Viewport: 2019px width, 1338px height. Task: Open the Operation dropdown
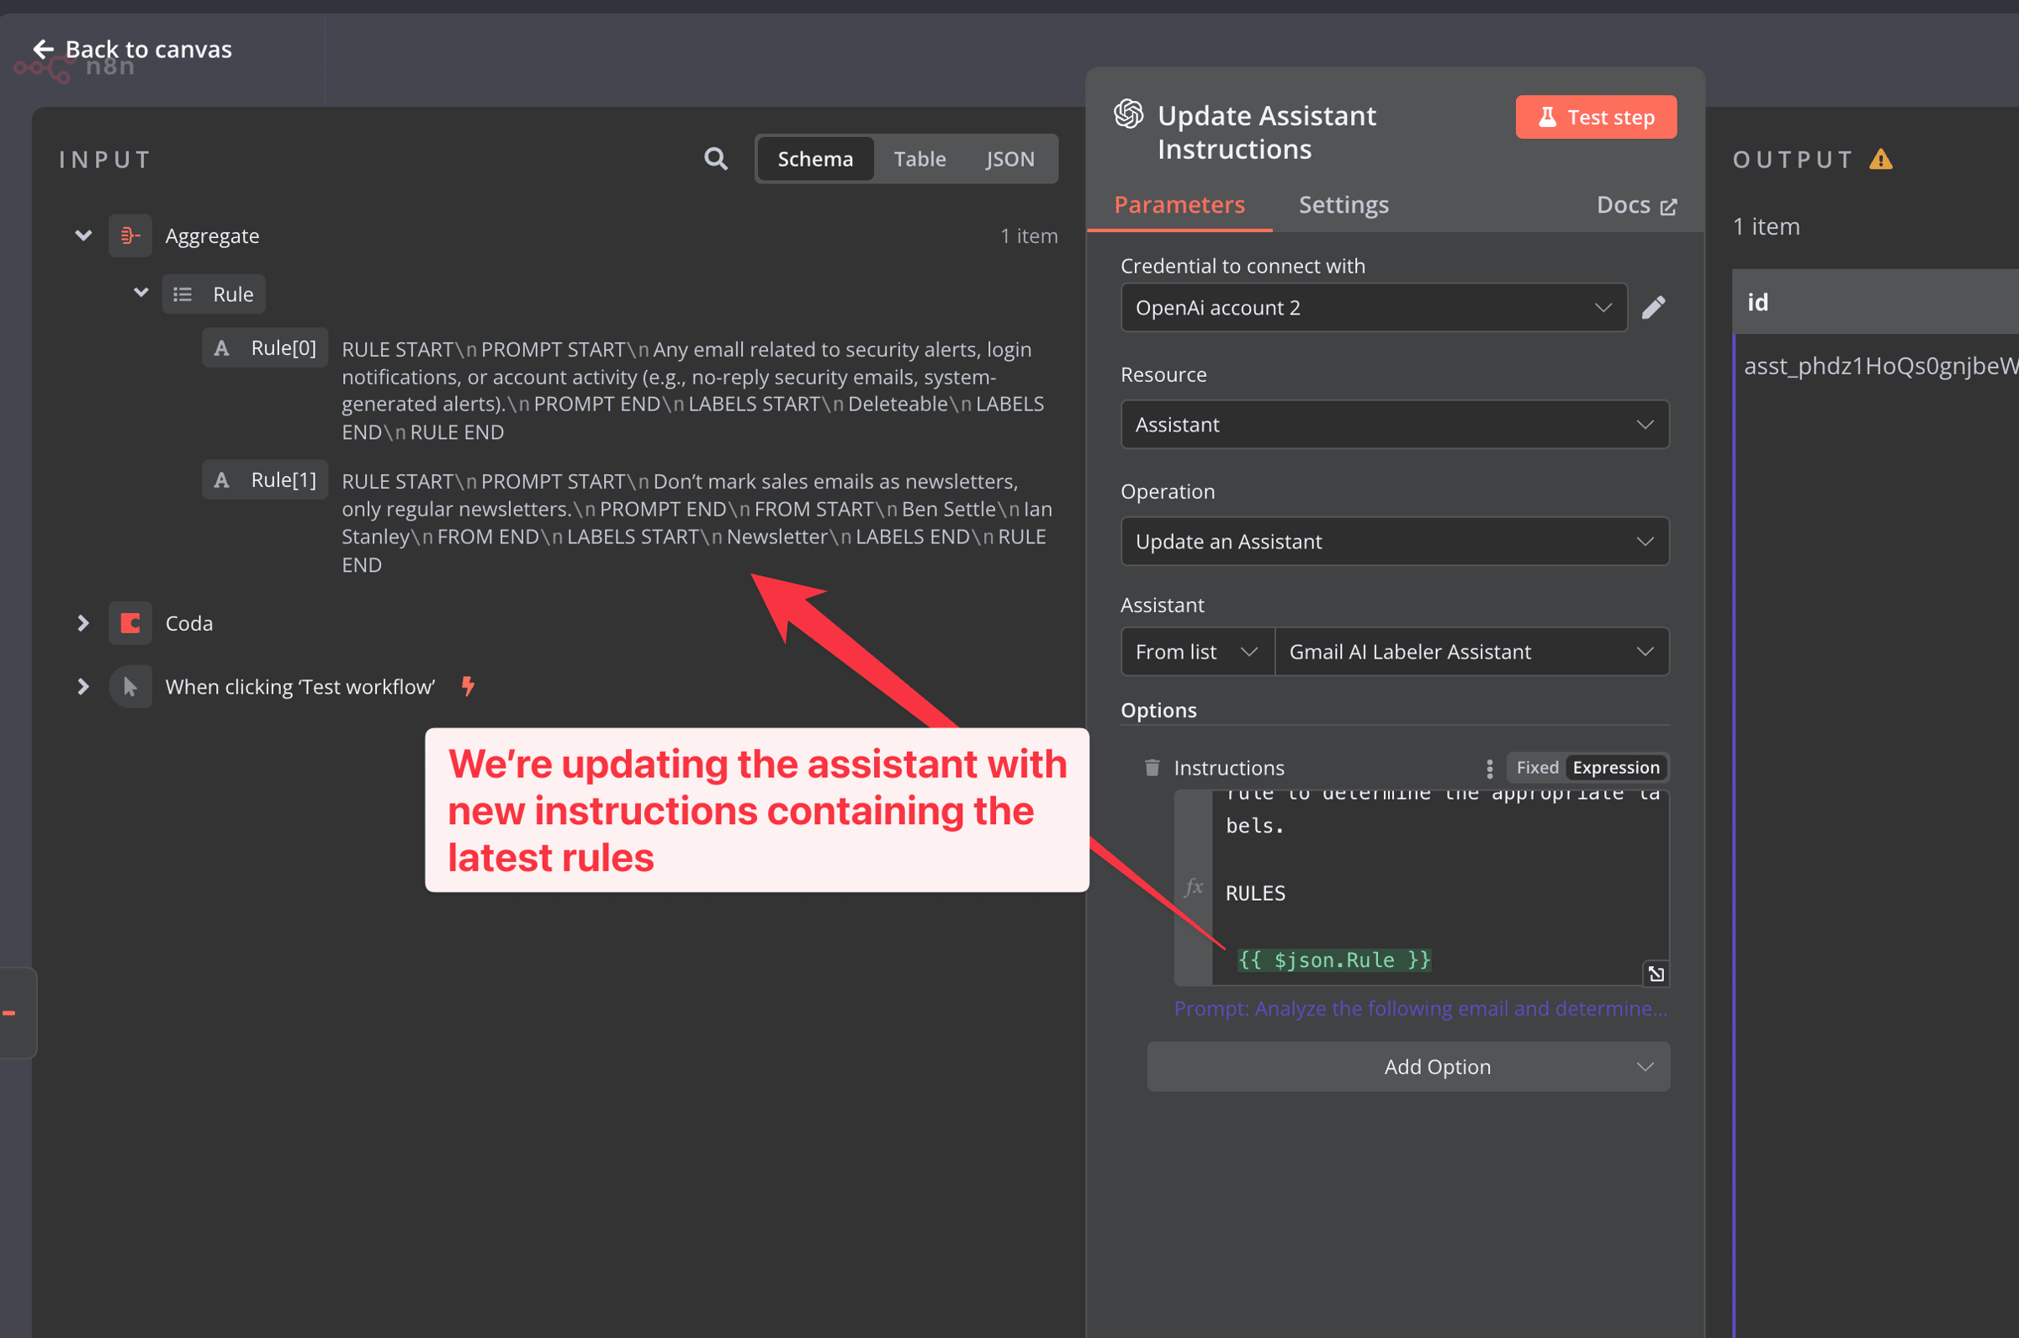(1395, 541)
